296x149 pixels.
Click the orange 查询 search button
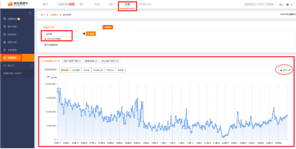(91, 34)
